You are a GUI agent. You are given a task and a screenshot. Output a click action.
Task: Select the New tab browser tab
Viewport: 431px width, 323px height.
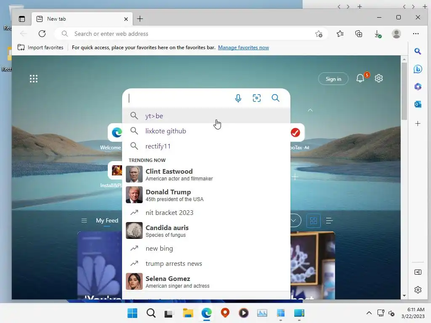tap(82, 19)
